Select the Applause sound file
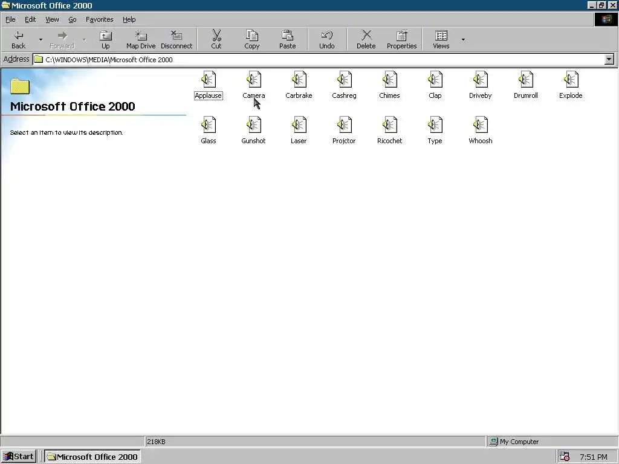This screenshot has width=619, height=464. click(209, 85)
